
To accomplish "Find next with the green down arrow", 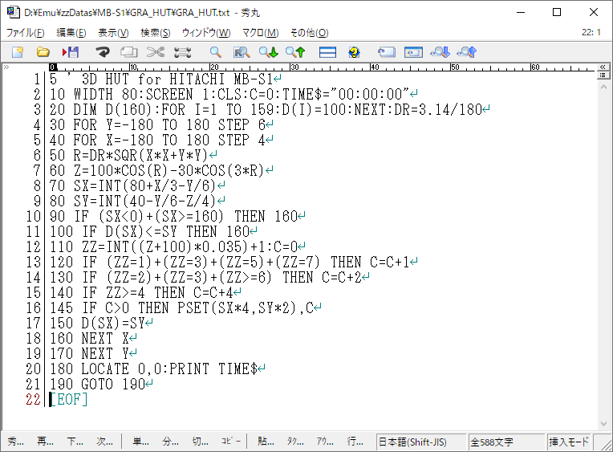I will (x=269, y=52).
